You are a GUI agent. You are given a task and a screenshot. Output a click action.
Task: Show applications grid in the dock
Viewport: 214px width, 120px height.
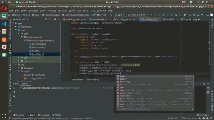coord(4,116)
